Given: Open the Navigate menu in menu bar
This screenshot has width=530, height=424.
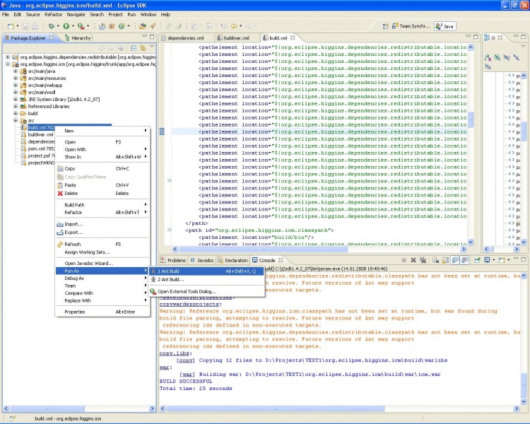Looking at the screenshot, I should (x=76, y=15).
